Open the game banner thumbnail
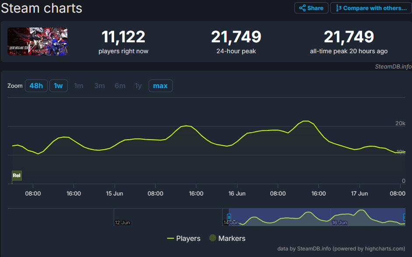The image size is (412, 257). (x=37, y=42)
